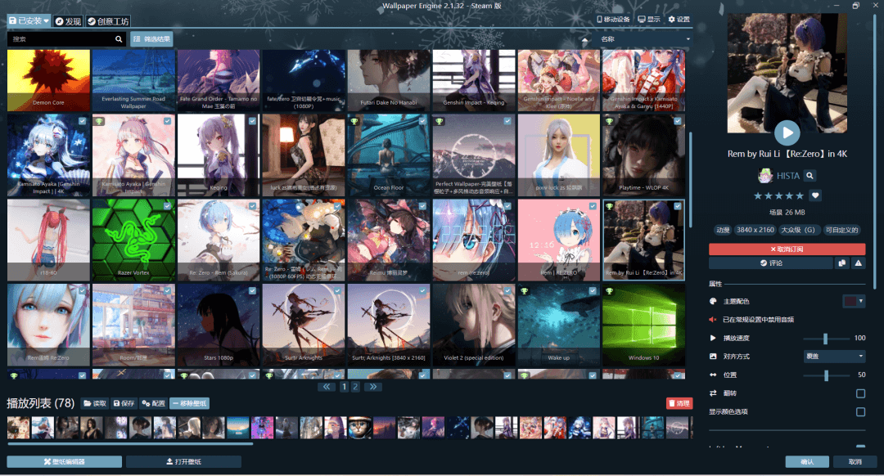Viewport: 884px width, 476px height.
Task: Click the 取消订阅 unsubscribe button
Action: point(786,249)
